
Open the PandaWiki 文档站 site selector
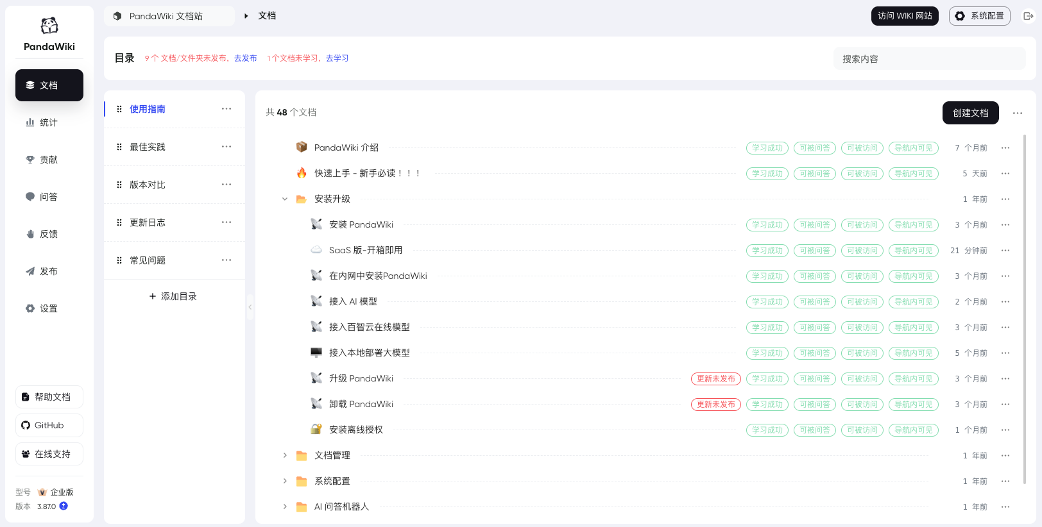[169, 16]
